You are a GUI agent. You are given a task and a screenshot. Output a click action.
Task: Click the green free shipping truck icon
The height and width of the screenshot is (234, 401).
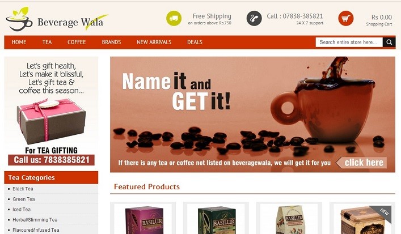tap(174, 18)
